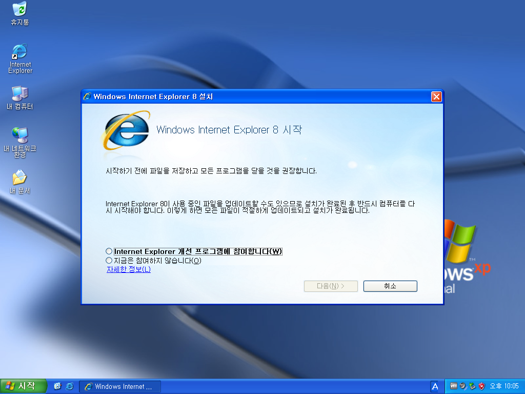Open the red security shield tray icon
525x394 pixels.
coord(481,386)
